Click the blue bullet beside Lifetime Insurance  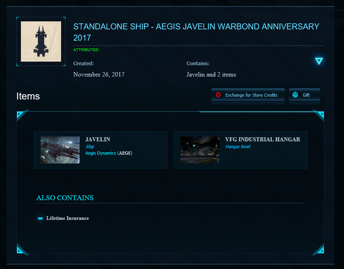(40, 218)
